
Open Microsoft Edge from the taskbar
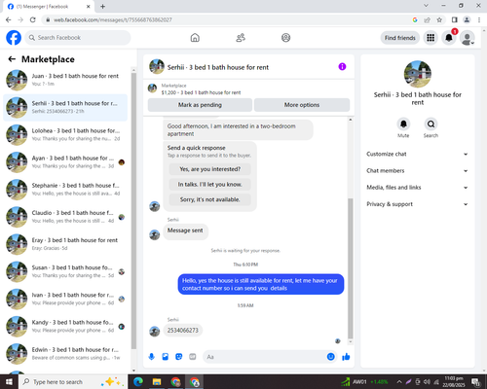coord(138,382)
